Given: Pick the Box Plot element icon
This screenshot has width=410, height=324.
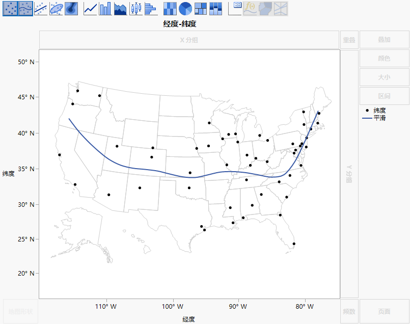Looking at the screenshot, I should click(x=136, y=9).
